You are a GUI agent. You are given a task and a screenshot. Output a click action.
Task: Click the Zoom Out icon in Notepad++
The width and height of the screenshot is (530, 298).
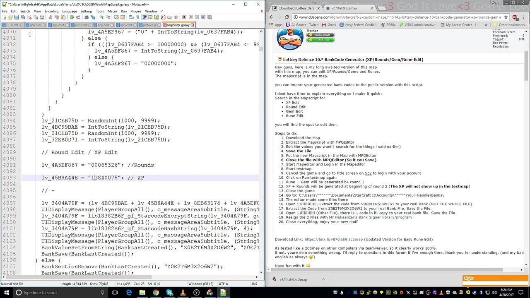(108, 17)
